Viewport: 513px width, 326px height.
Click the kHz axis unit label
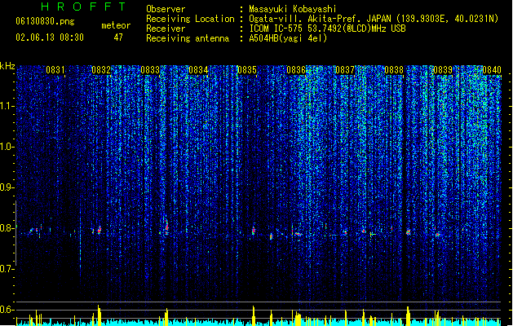(7, 66)
